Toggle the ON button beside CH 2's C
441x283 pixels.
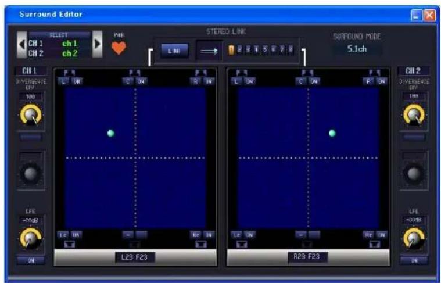coord(314,81)
